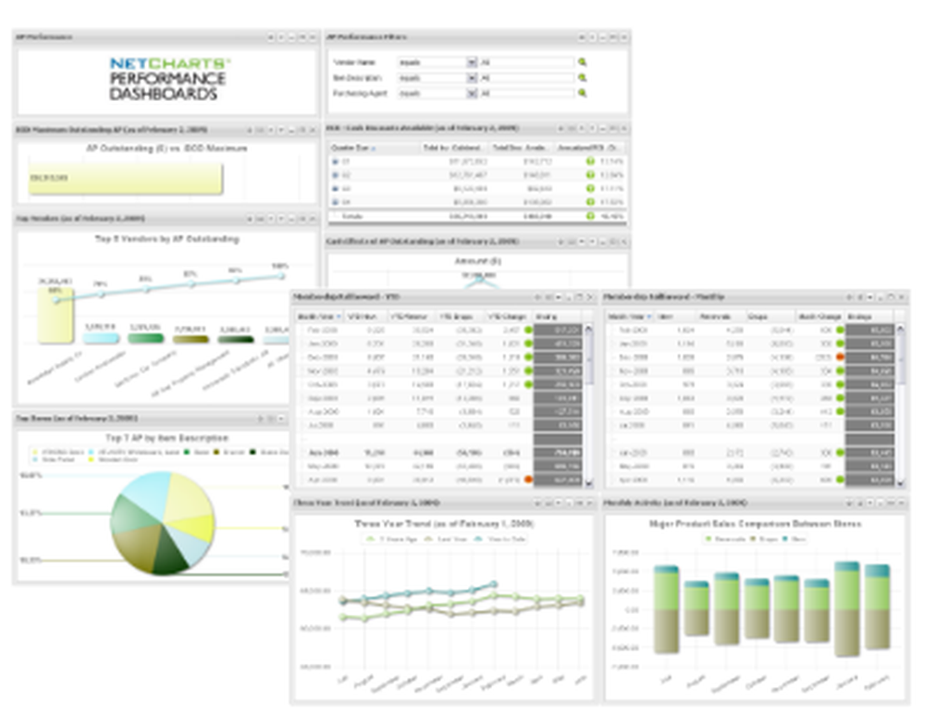The height and width of the screenshot is (725, 925).
Task: Click the Item Description value input field
Action: tap(526, 78)
